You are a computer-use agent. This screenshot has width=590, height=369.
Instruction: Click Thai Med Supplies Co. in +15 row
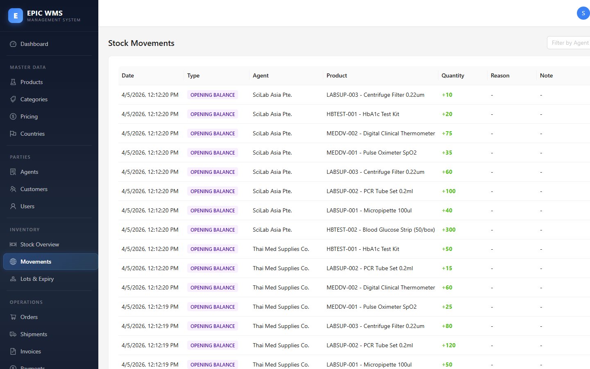click(281, 268)
